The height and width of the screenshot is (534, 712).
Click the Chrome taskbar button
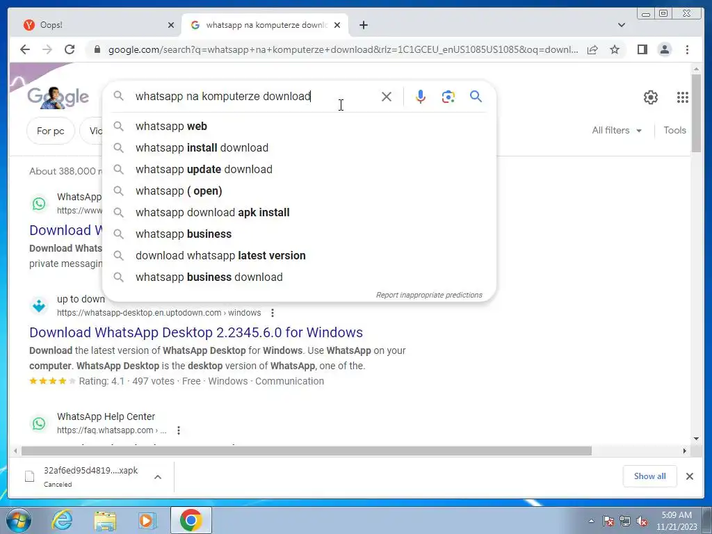(x=191, y=520)
